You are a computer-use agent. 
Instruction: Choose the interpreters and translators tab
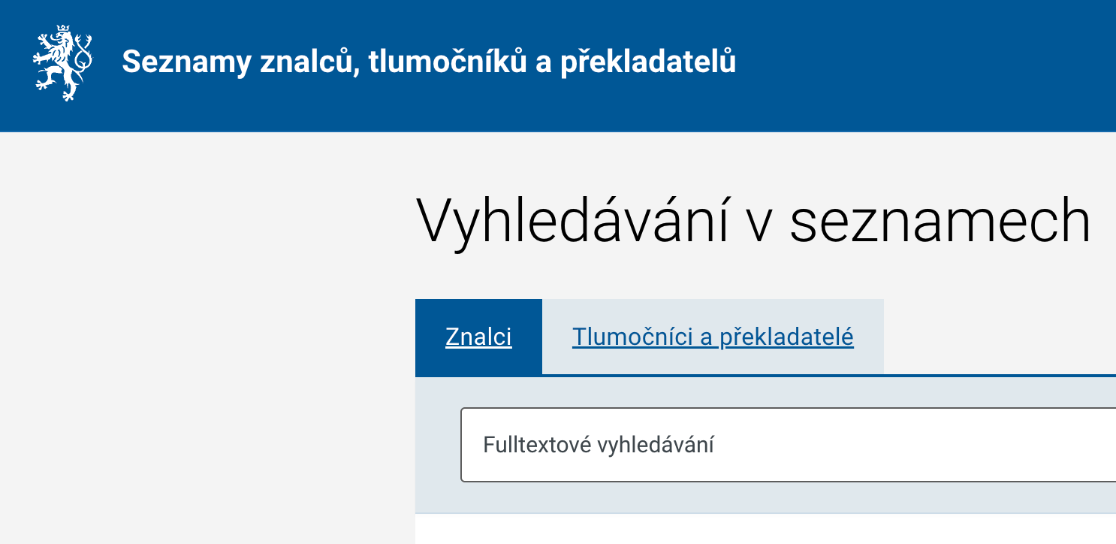click(x=713, y=337)
